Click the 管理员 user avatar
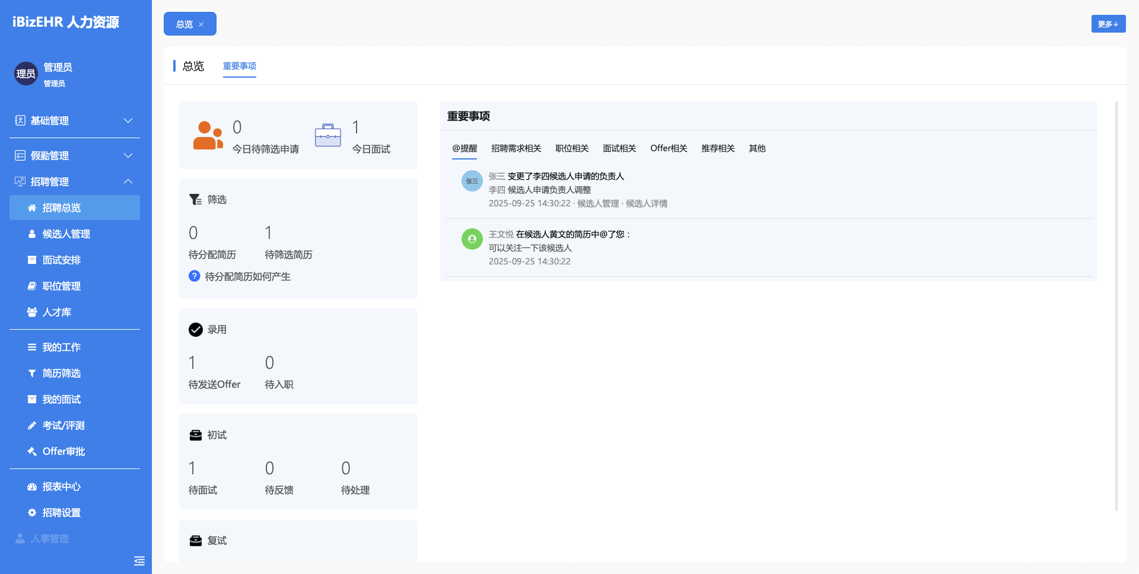 [26, 74]
